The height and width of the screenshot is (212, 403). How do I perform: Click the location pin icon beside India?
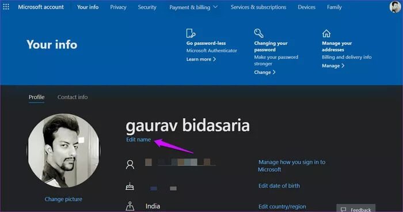[130, 206]
